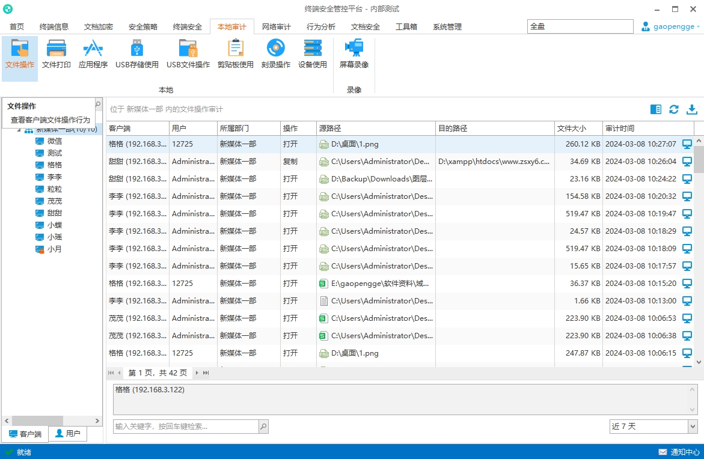
Task: Open the 工具箱 tab
Action: tap(406, 27)
